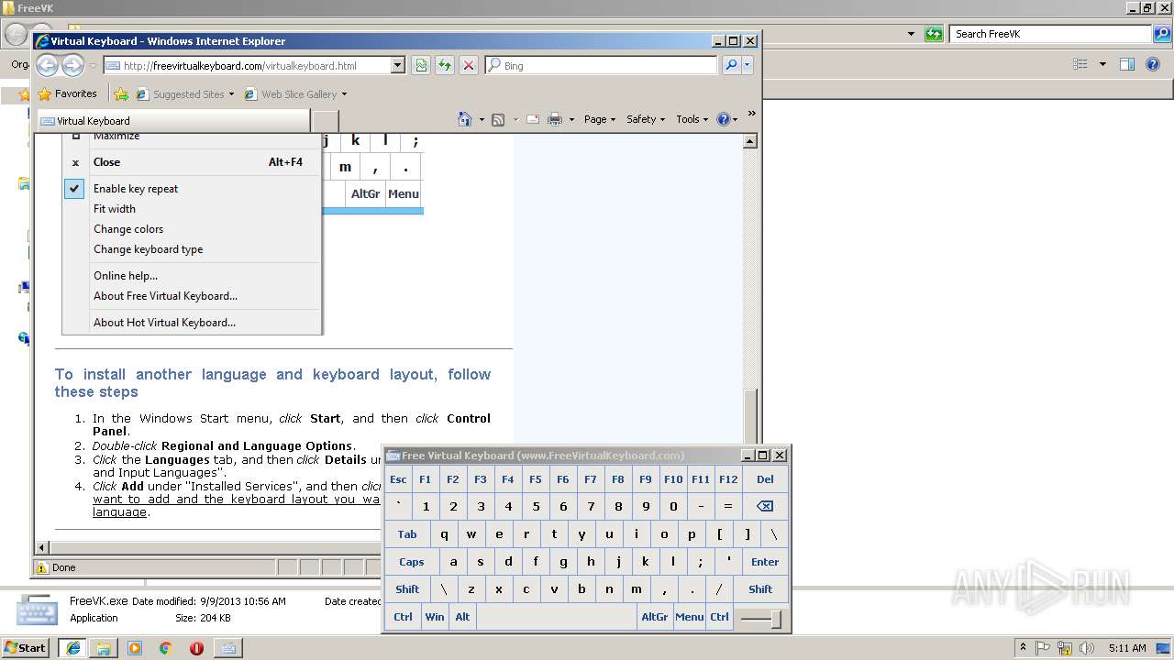Open About Hot Virtual Keyboard entry

pyautogui.click(x=192, y=323)
